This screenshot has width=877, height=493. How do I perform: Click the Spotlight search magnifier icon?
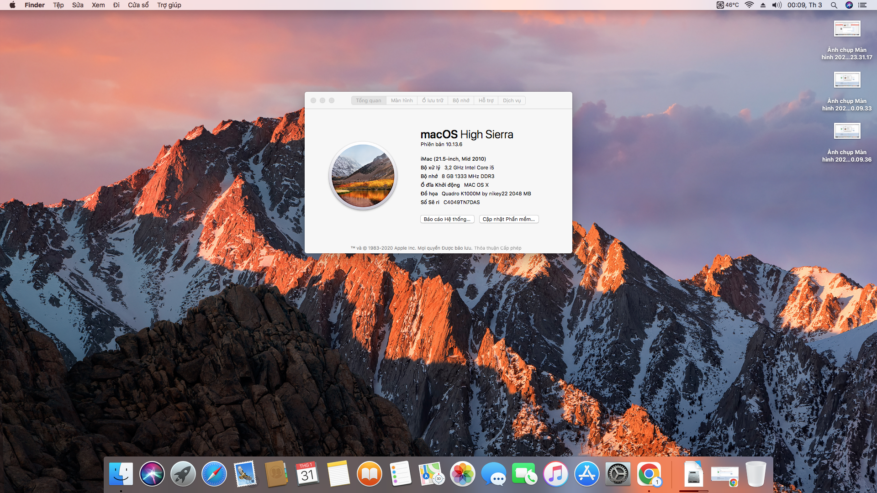pos(834,5)
